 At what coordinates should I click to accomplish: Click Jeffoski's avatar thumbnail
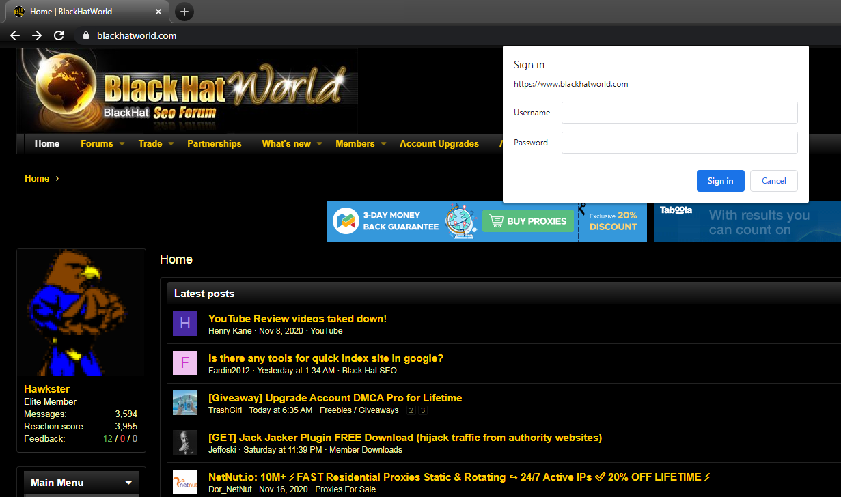click(185, 442)
